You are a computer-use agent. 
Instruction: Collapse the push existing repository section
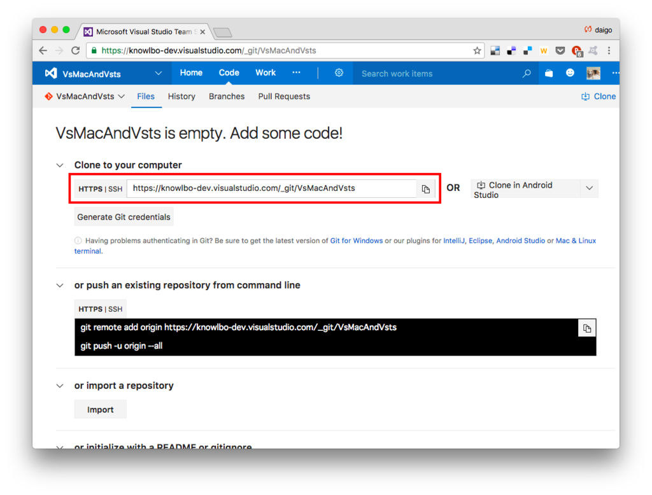point(60,285)
